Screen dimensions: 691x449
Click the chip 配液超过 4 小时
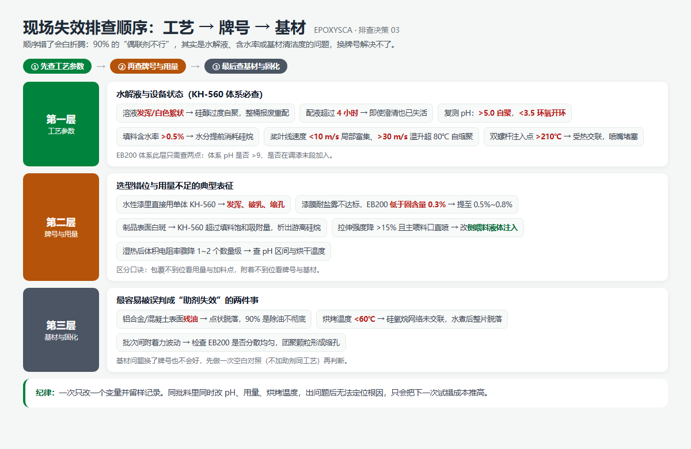click(366, 113)
